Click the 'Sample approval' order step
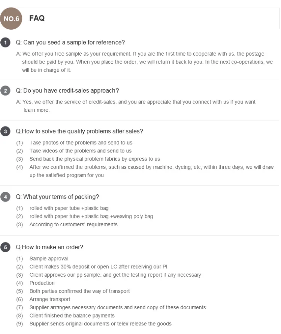Image resolution: width=281 pixels, height=334 pixels. click(49, 259)
